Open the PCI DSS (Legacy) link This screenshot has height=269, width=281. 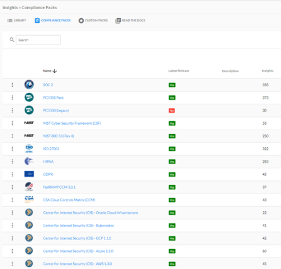56,110
